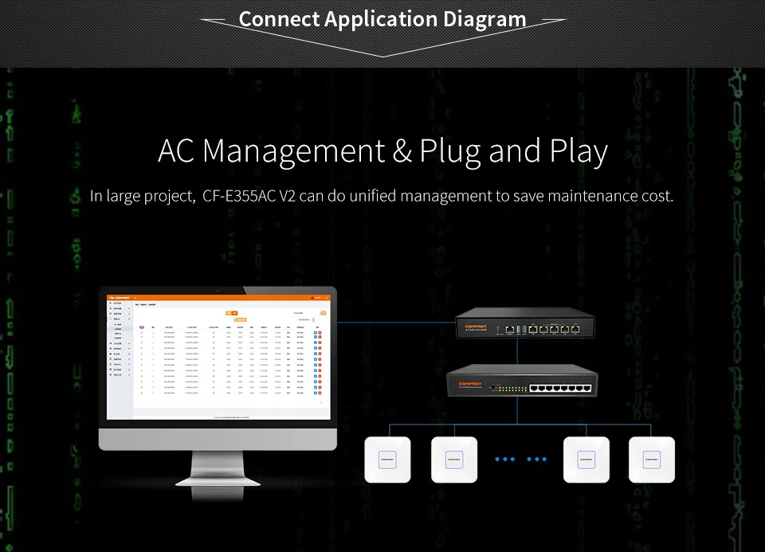The width and height of the screenshot is (765, 552).
Task: Click the red delete icon in the first table row
Action: tap(320, 333)
